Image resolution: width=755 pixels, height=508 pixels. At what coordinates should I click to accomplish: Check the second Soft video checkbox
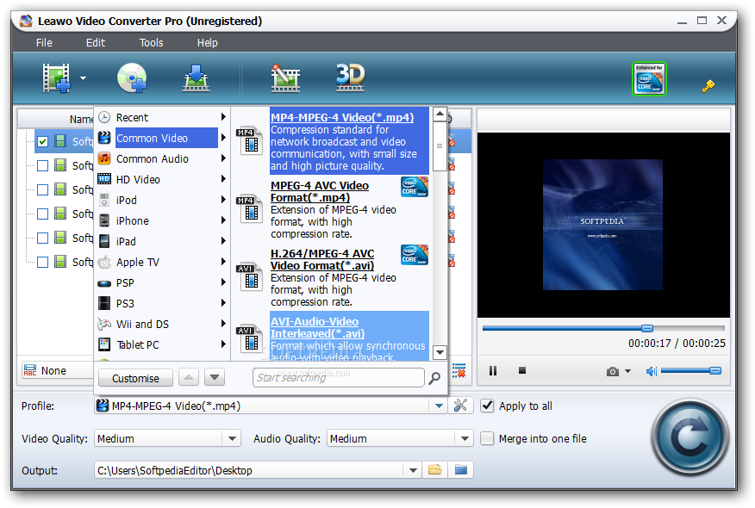(x=43, y=165)
